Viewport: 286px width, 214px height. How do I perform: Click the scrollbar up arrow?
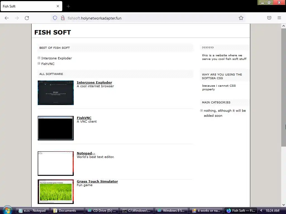[x=283, y=26]
